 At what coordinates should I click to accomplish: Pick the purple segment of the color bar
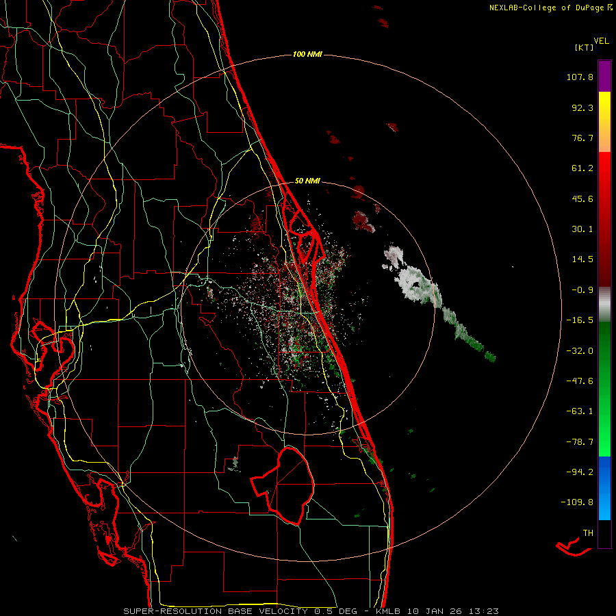(604, 76)
